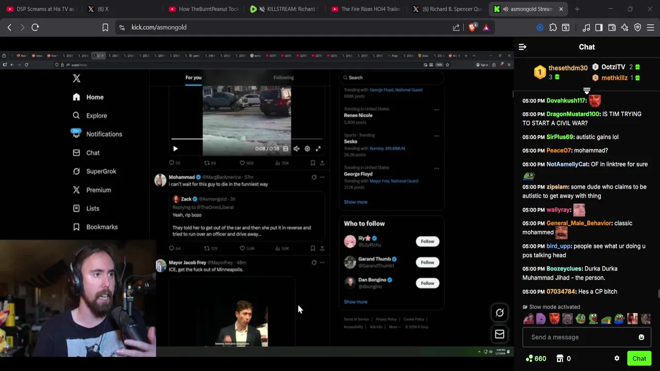Click the 660 channel points icon
The height and width of the screenshot is (371, 660).
tap(529, 359)
